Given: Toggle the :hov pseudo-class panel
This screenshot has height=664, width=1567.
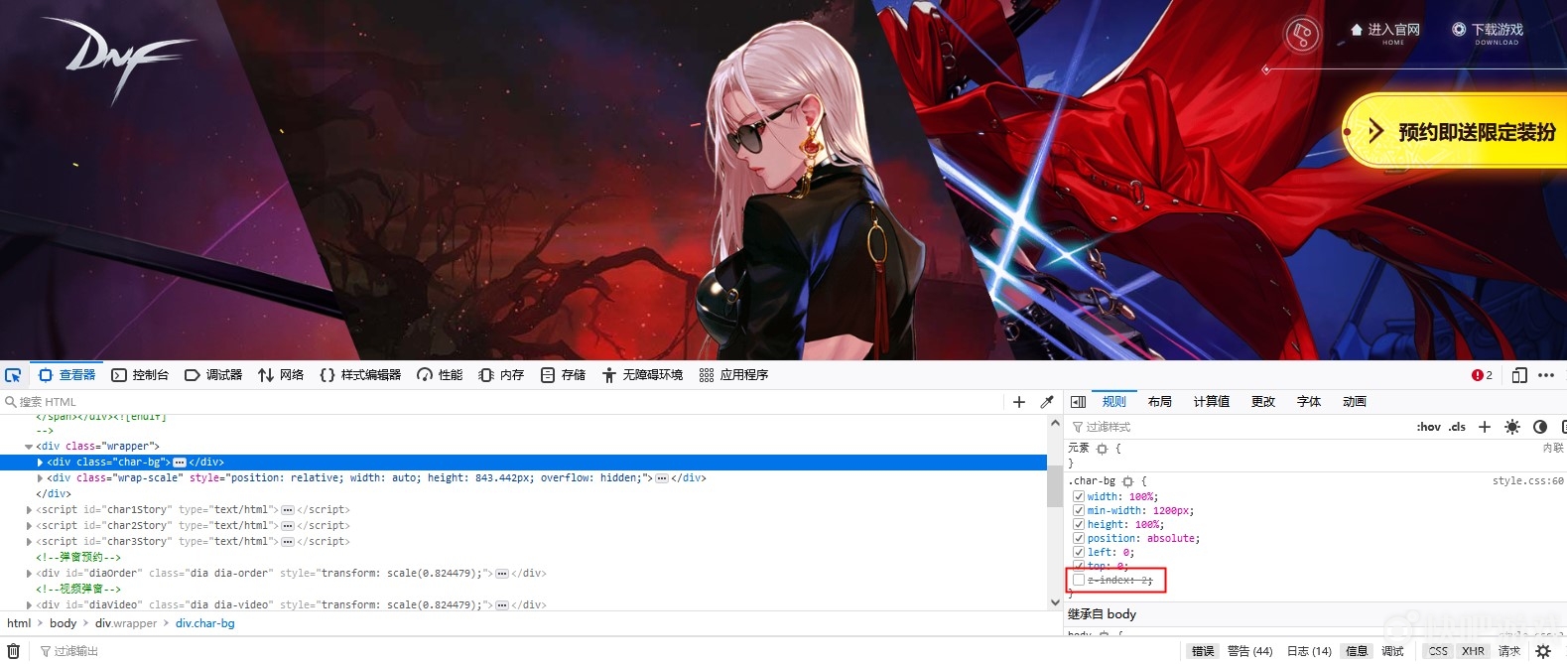Looking at the screenshot, I should click(x=1428, y=427).
